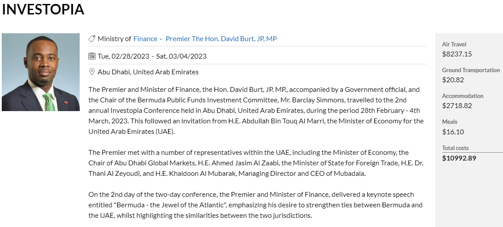Click the $2718.82 accommodation amount
The image size is (503, 227).
(457, 106)
